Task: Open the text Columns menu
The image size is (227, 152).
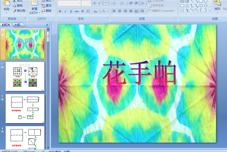Action: [143, 11]
